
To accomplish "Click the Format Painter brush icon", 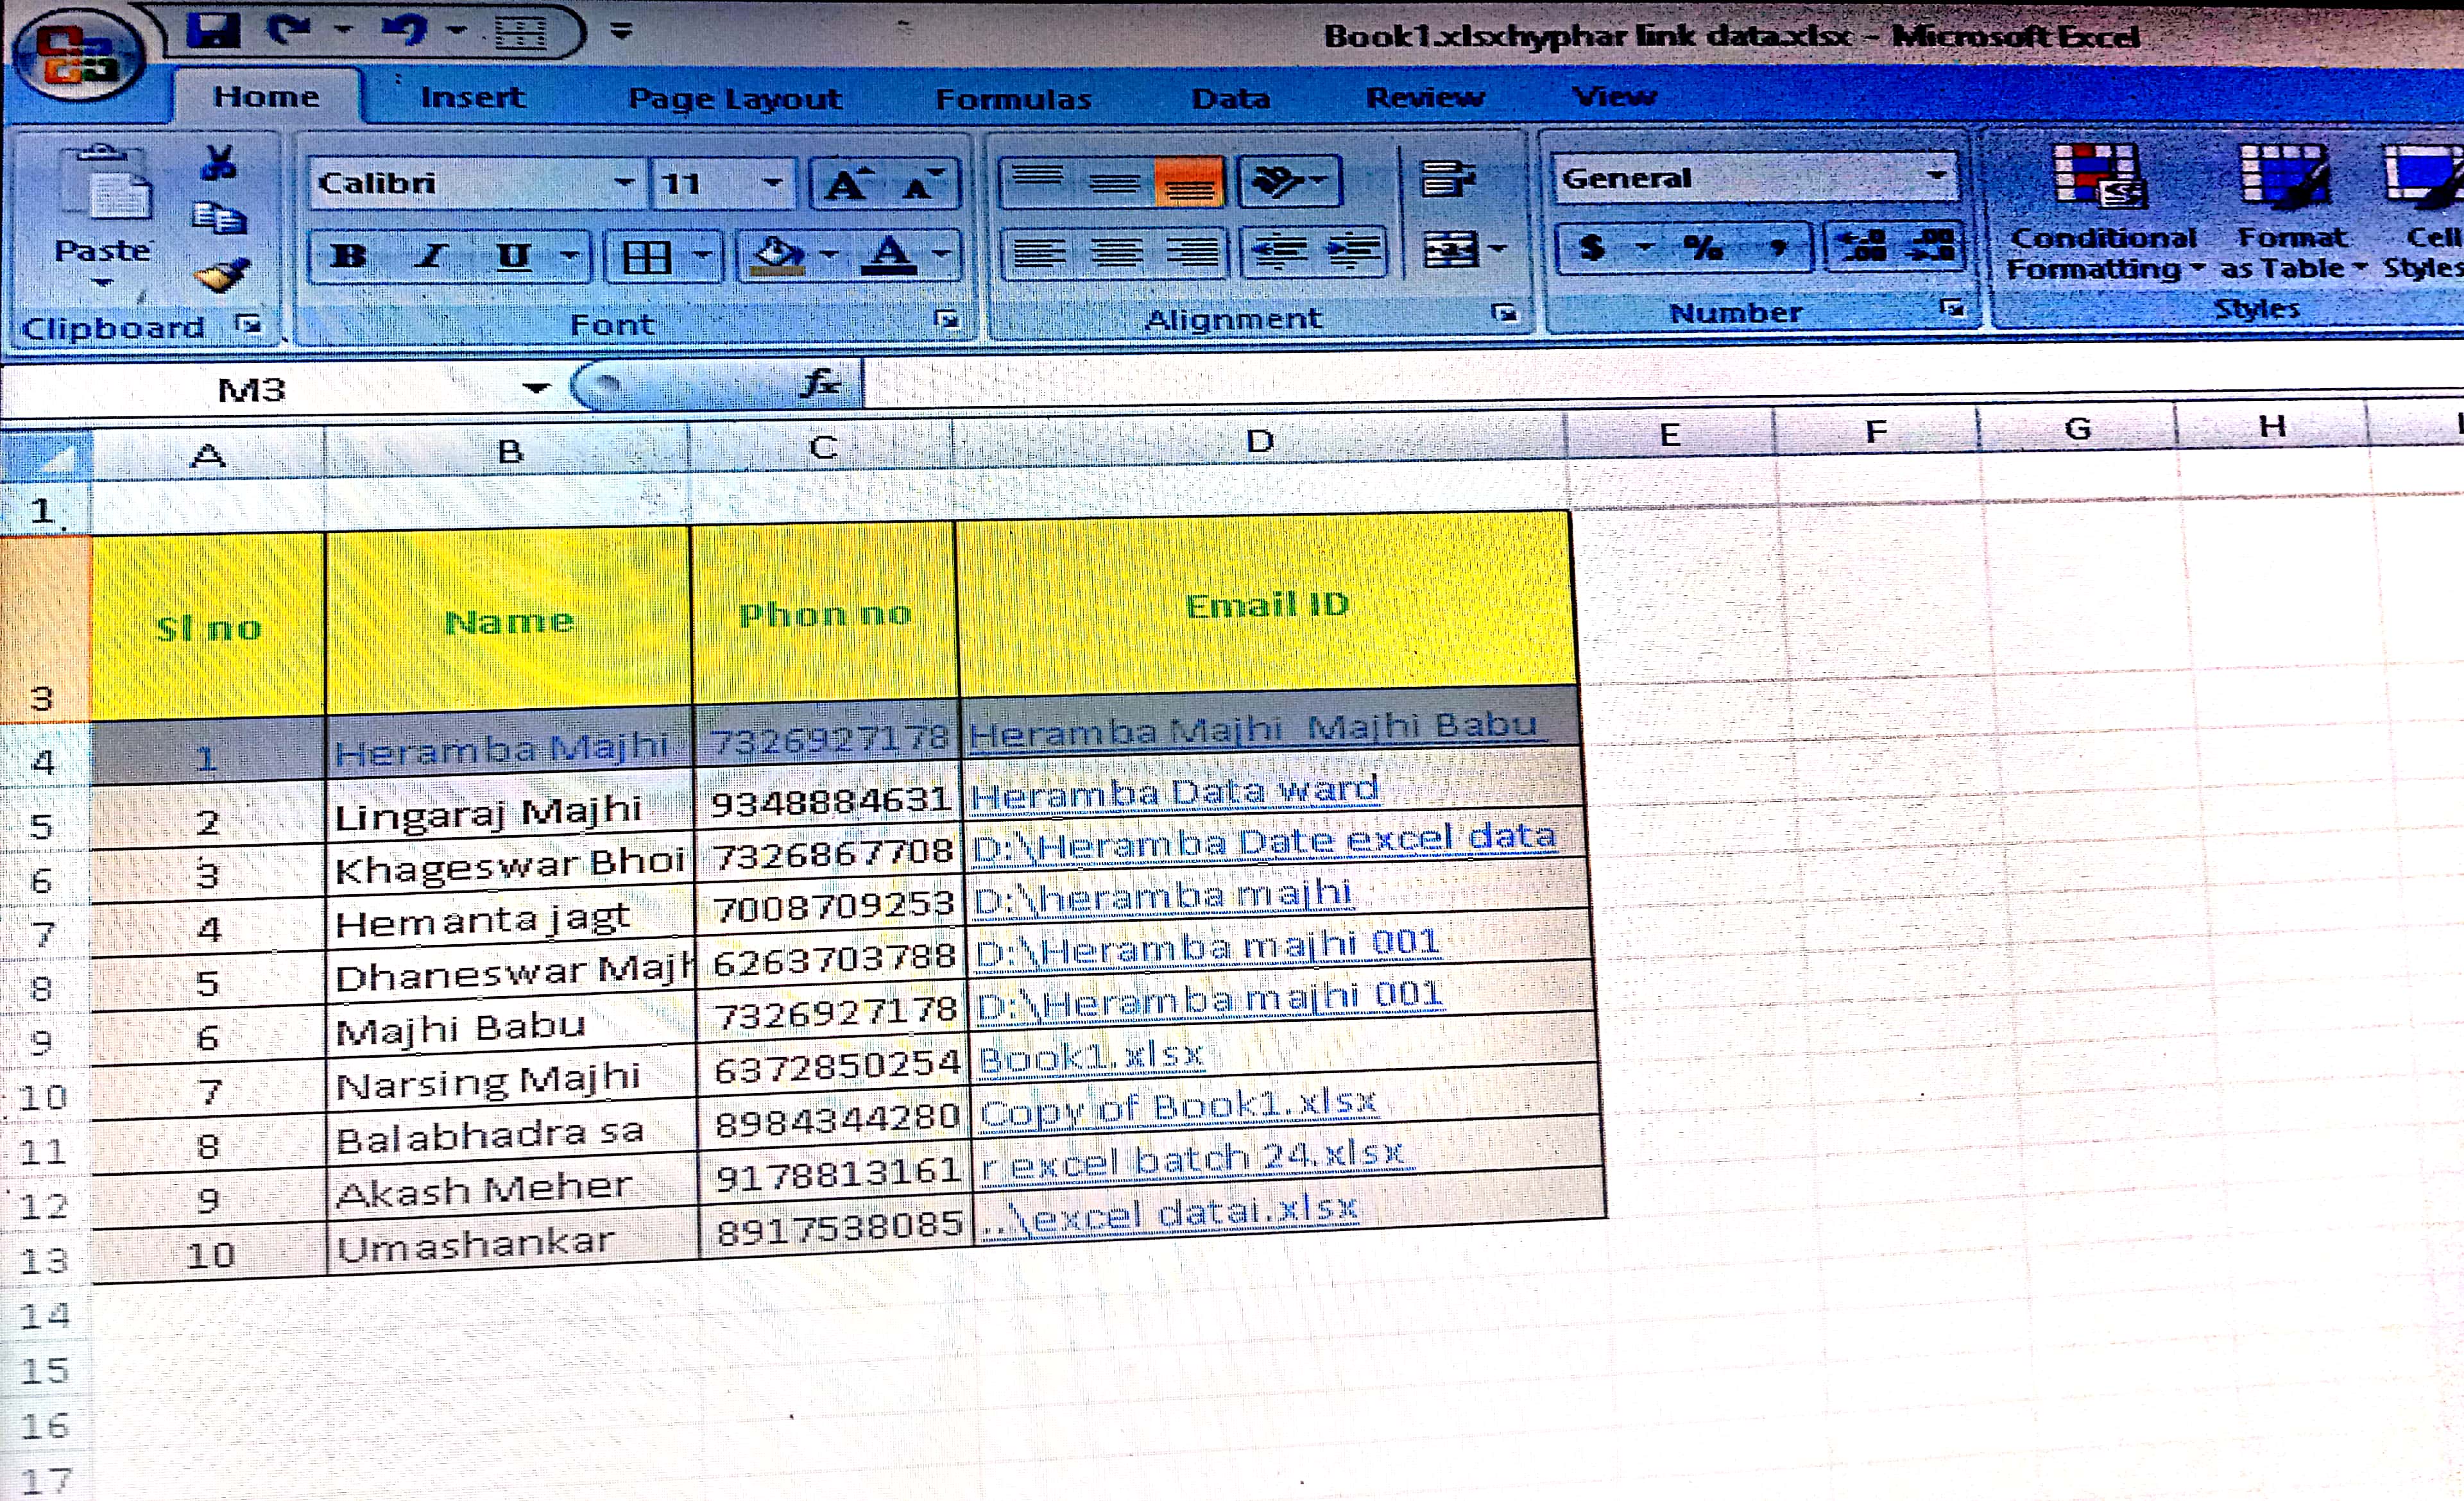I will [x=221, y=274].
